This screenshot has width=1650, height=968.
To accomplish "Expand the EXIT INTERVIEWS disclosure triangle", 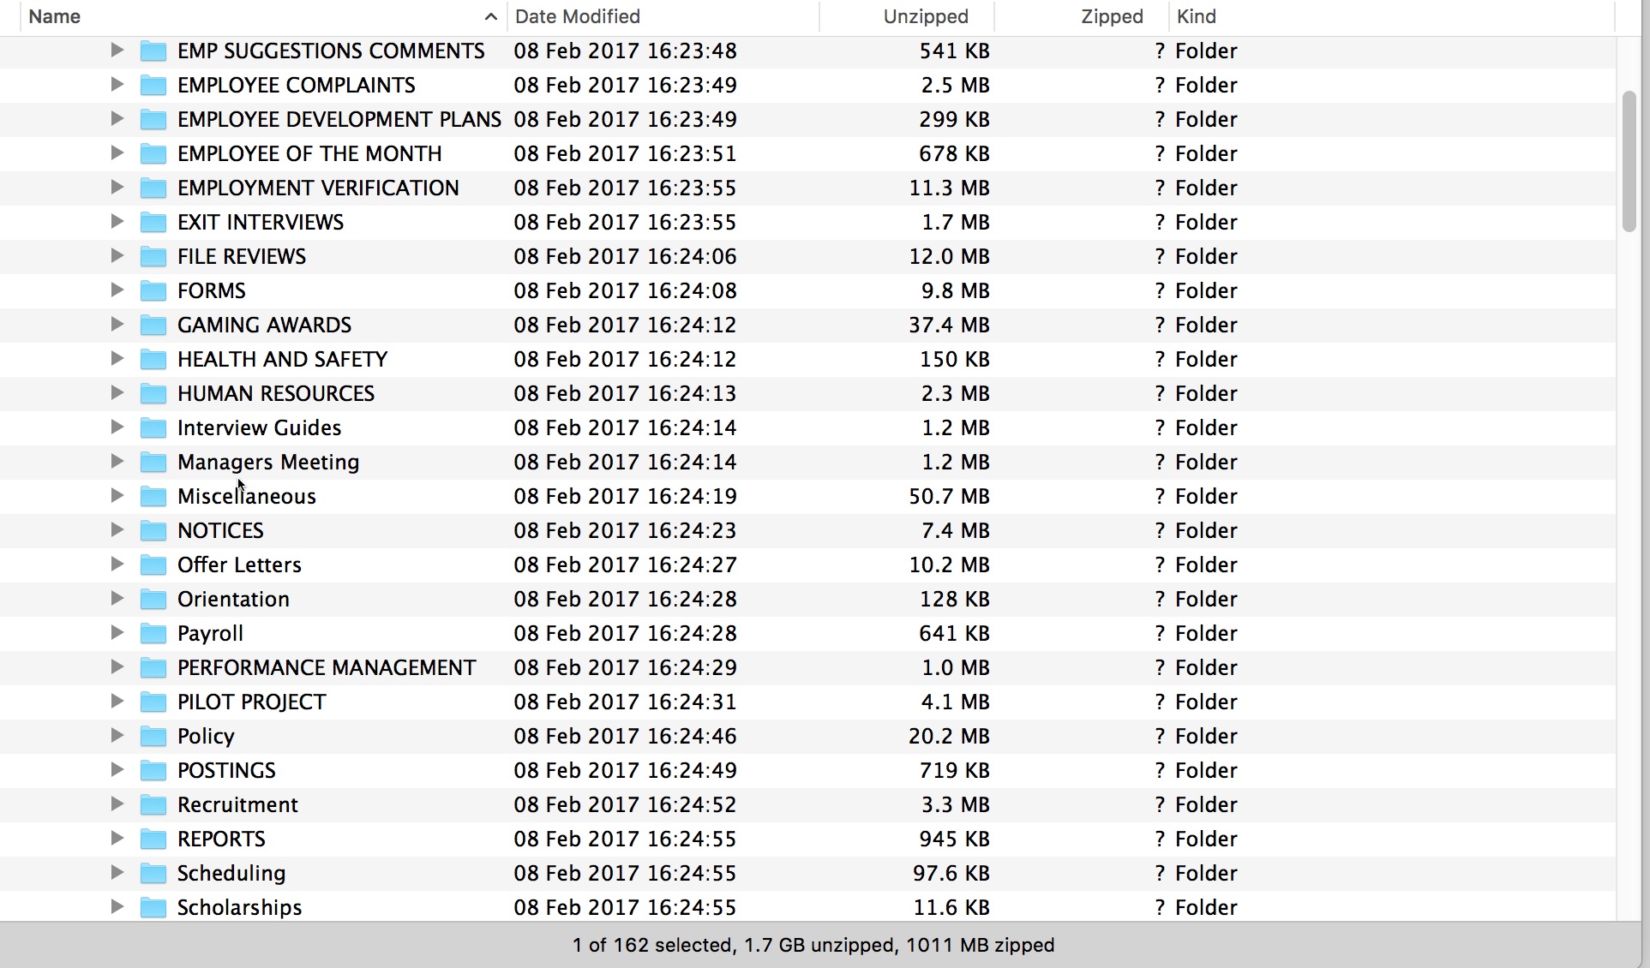I will click(x=117, y=222).
